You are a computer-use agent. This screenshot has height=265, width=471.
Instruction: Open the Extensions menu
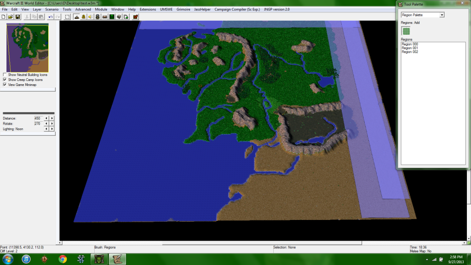coord(148,9)
